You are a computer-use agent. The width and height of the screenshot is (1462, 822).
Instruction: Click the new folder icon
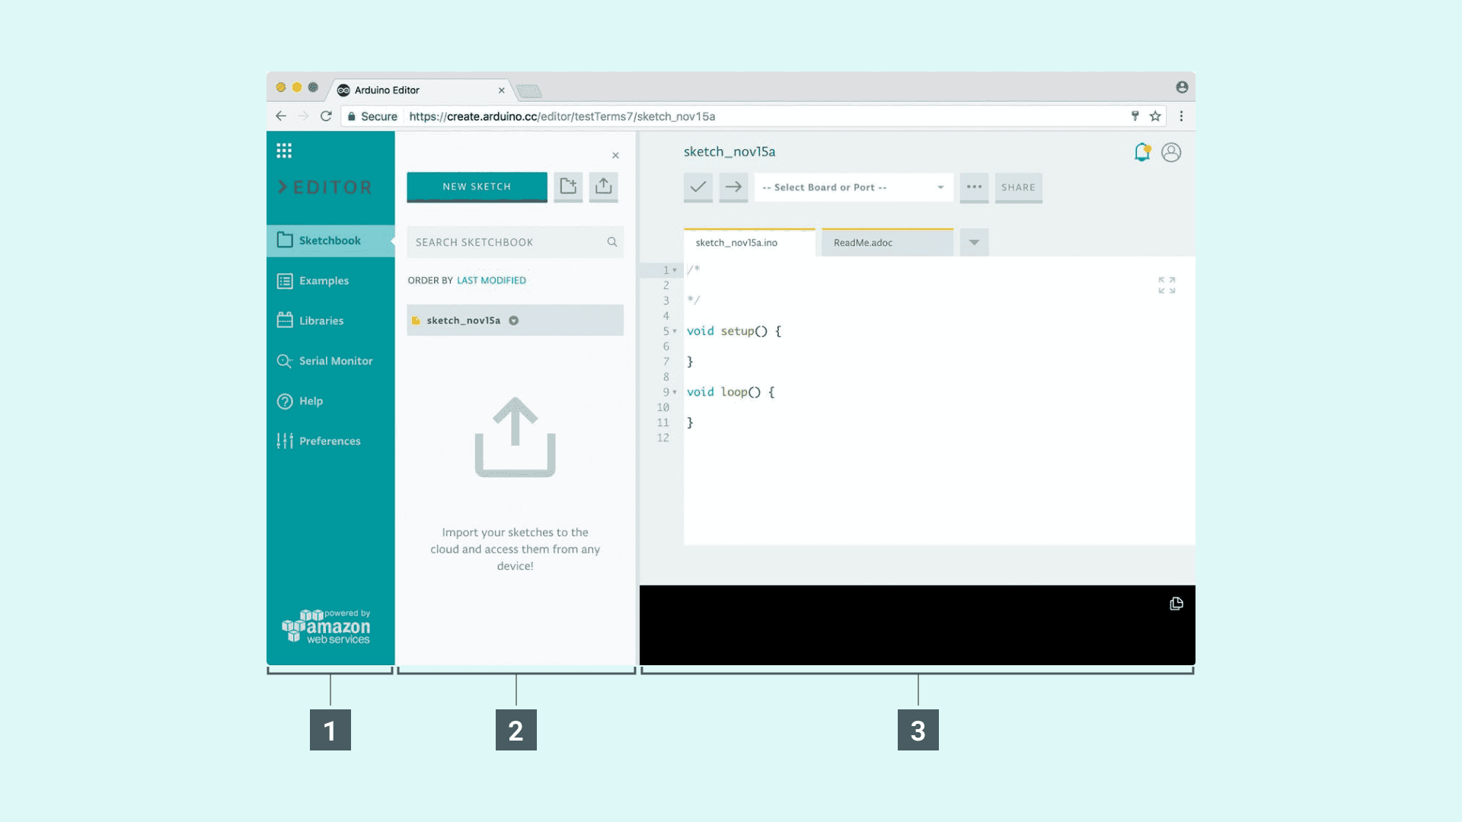click(568, 186)
